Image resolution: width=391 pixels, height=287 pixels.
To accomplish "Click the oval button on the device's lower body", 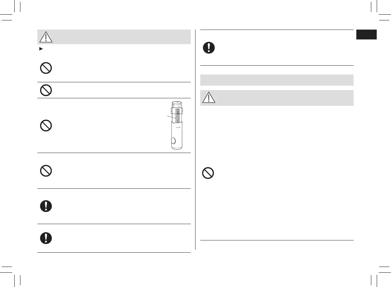I will (x=173, y=141).
